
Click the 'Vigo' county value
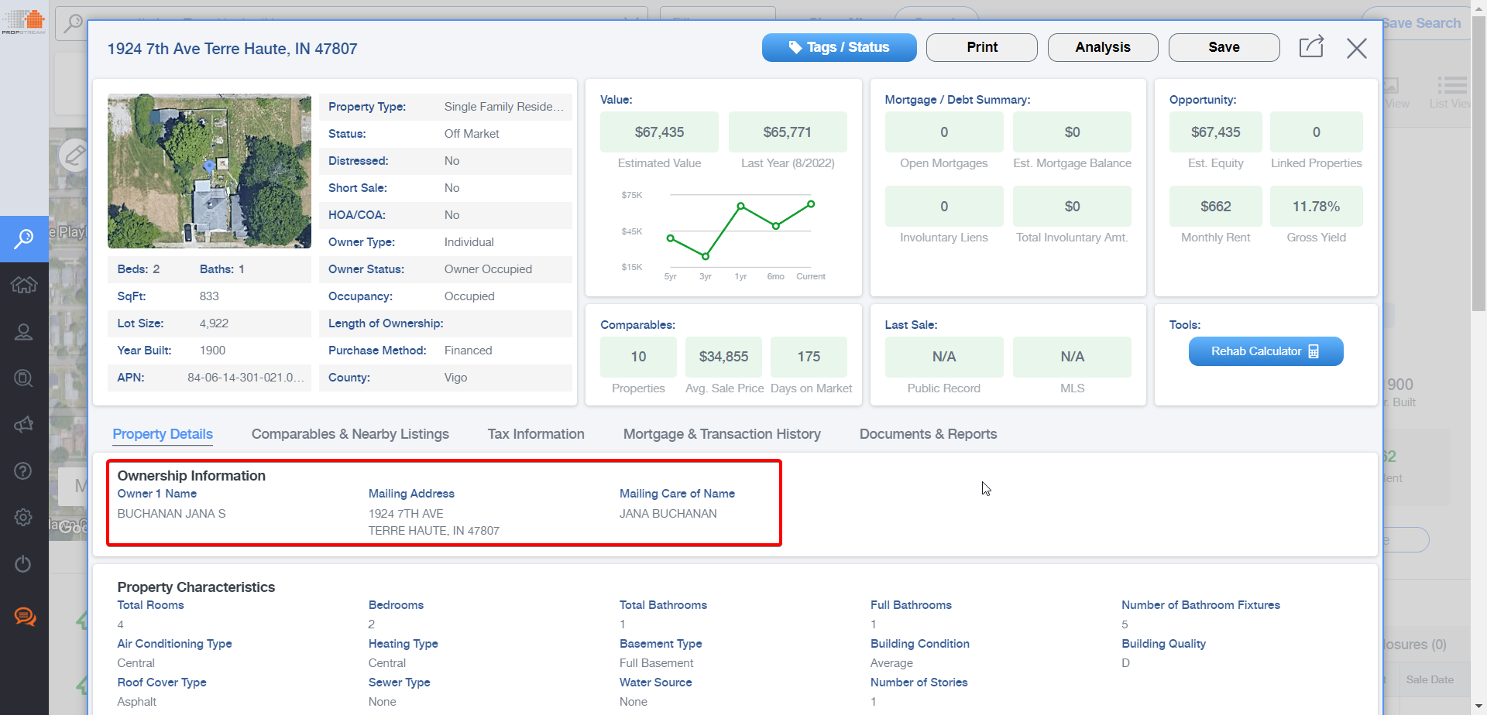click(x=455, y=378)
